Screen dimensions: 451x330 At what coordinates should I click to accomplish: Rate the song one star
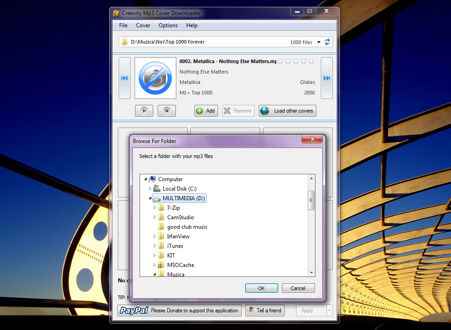click(281, 61)
